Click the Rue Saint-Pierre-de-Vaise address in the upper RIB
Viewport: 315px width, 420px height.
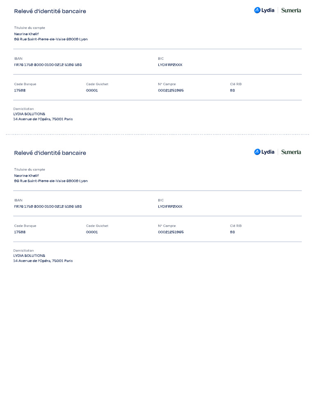click(51, 39)
